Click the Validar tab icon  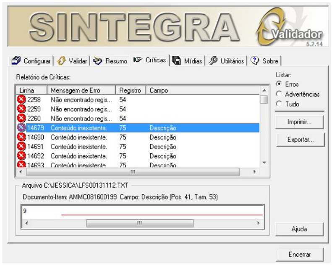(61, 61)
